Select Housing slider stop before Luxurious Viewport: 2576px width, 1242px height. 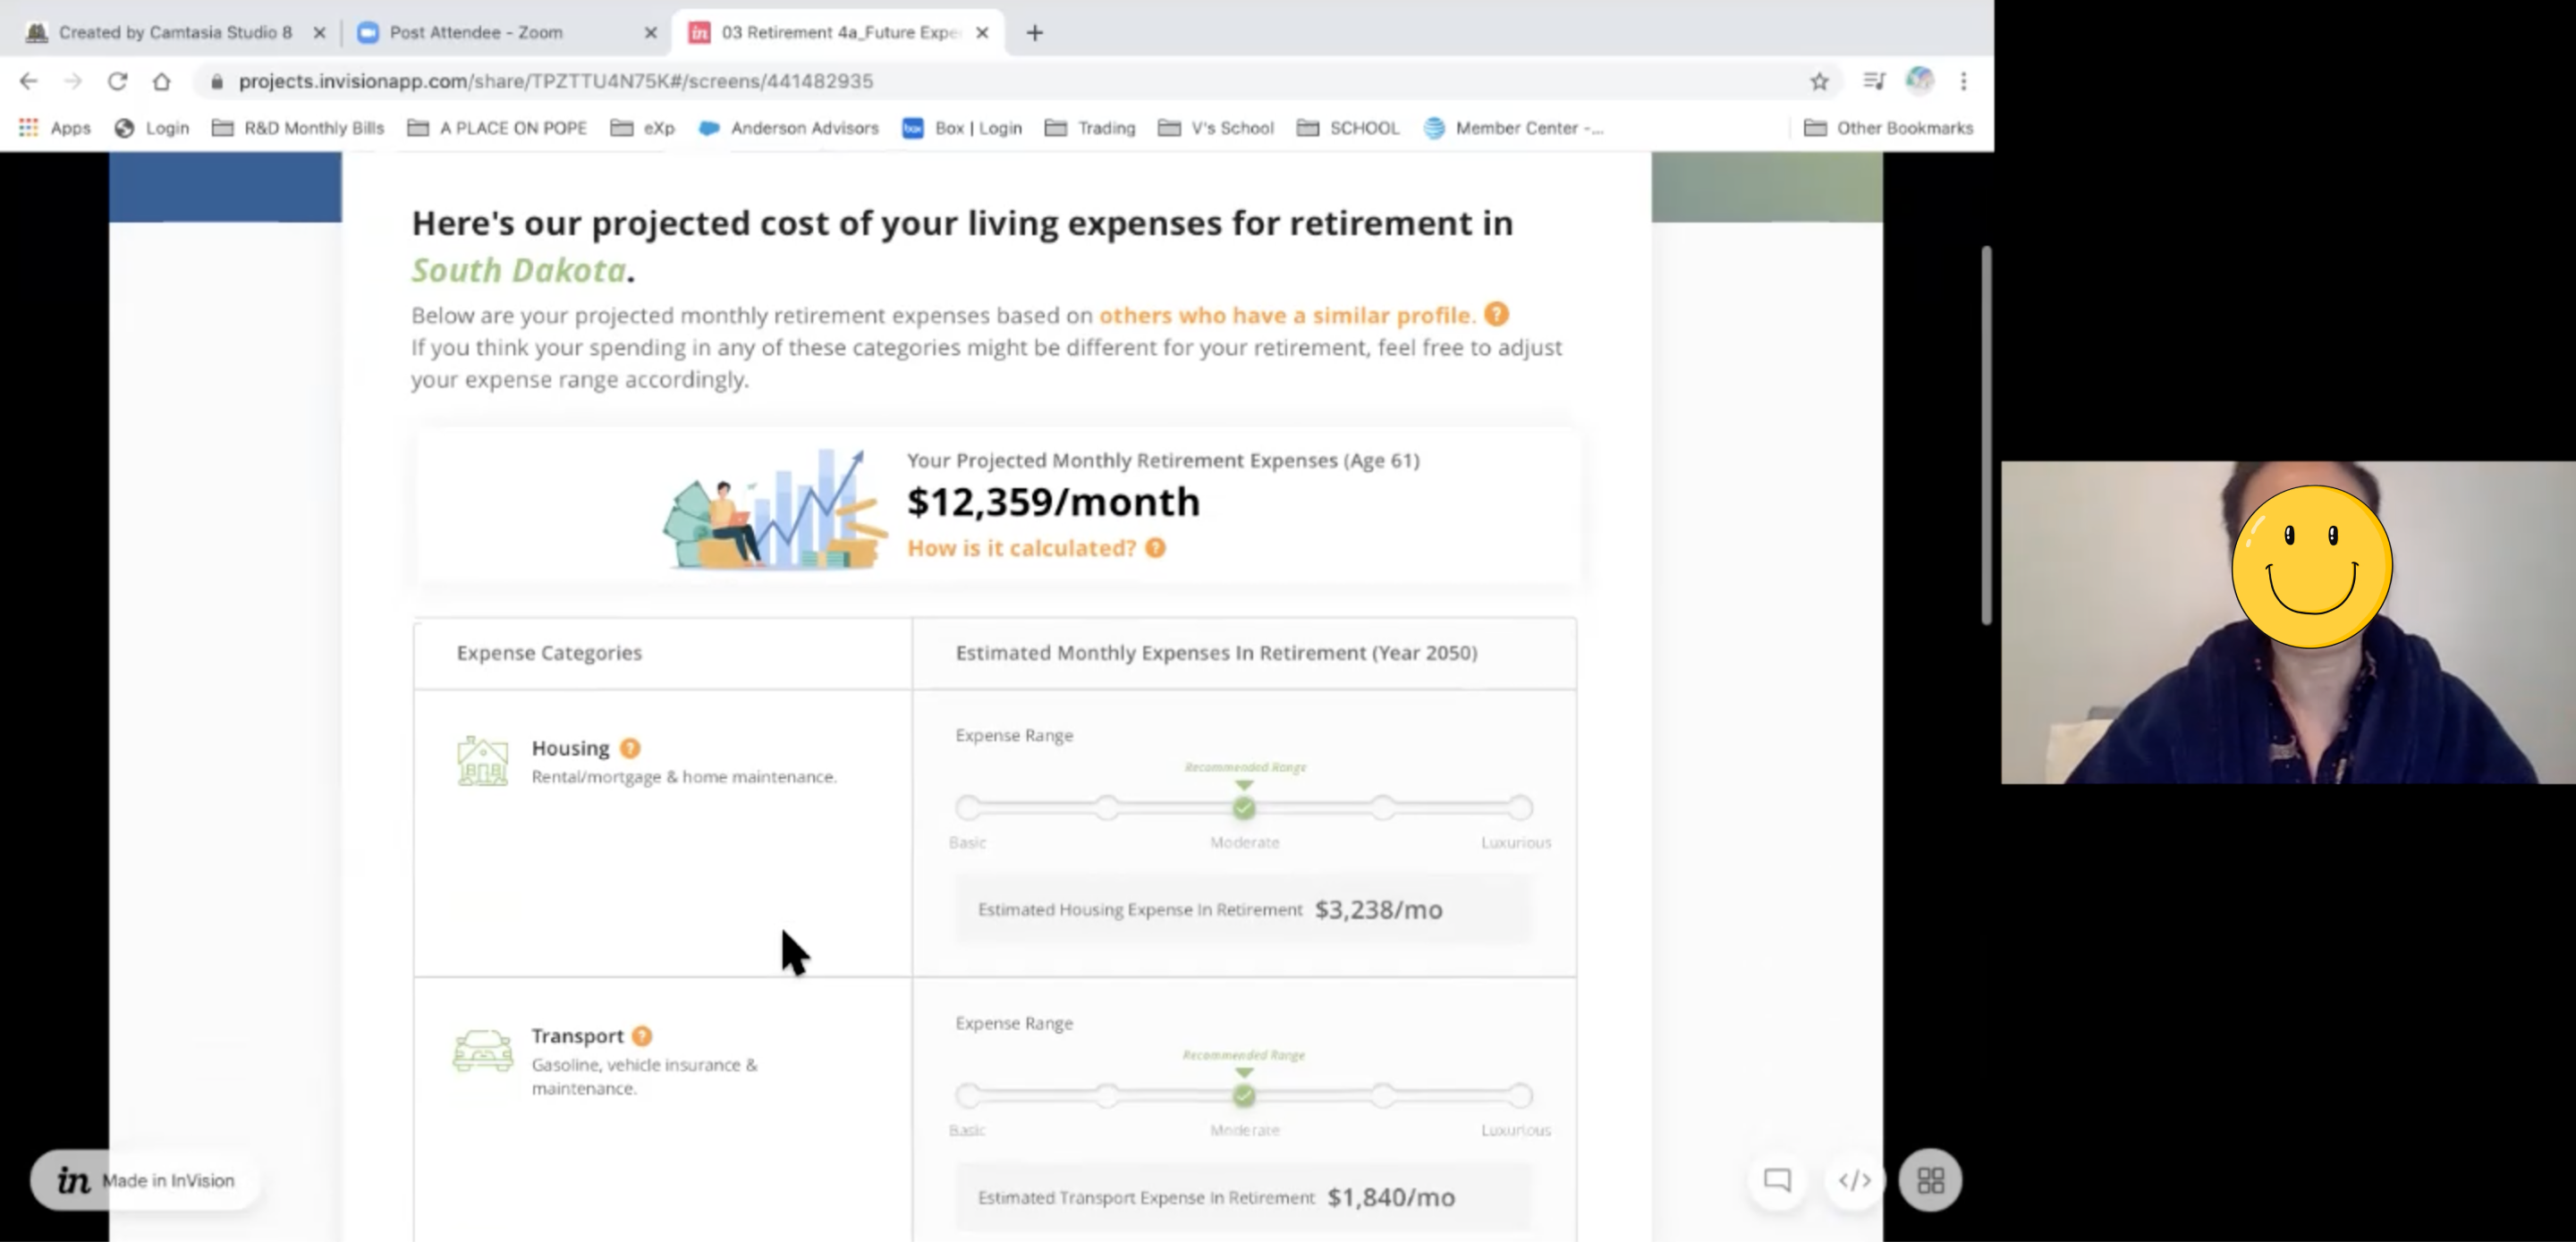[x=1382, y=807]
